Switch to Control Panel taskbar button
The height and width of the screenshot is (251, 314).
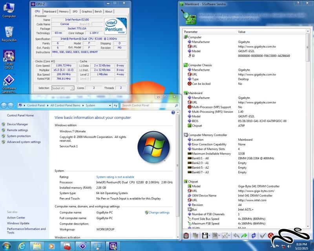[x=98, y=246]
